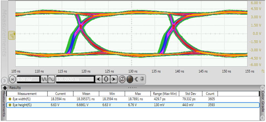Click Eye width max value 18.7891 ns
This screenshot has width=266, height=122.
click(x=135, y=99)
